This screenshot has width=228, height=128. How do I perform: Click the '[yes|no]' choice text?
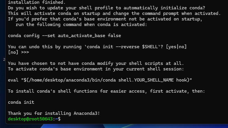pyautogui.click(x=176, y=47)
